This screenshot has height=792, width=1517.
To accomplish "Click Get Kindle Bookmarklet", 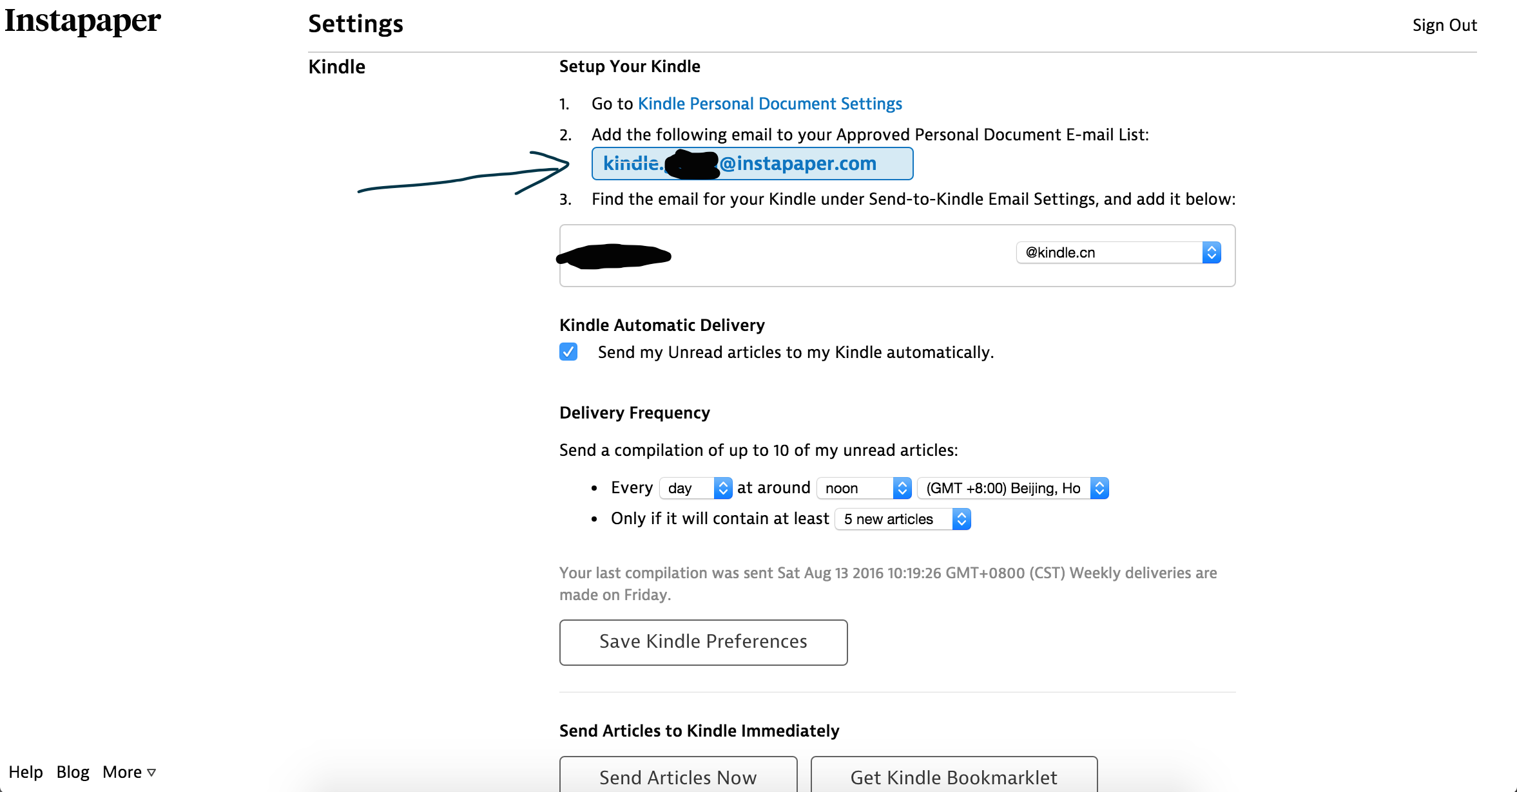I will [954, 777].
